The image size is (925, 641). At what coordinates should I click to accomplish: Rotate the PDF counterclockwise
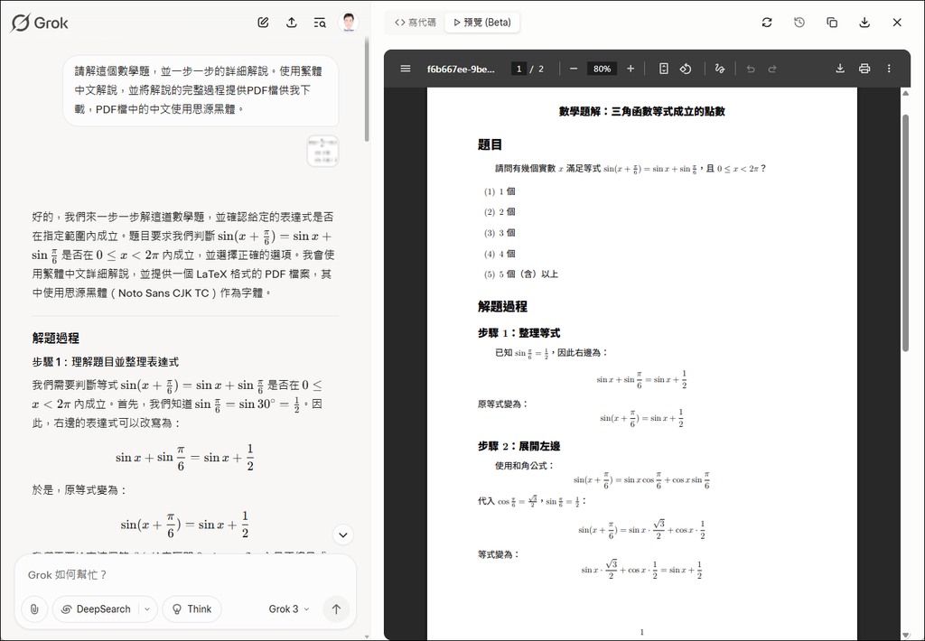(686, 69)
